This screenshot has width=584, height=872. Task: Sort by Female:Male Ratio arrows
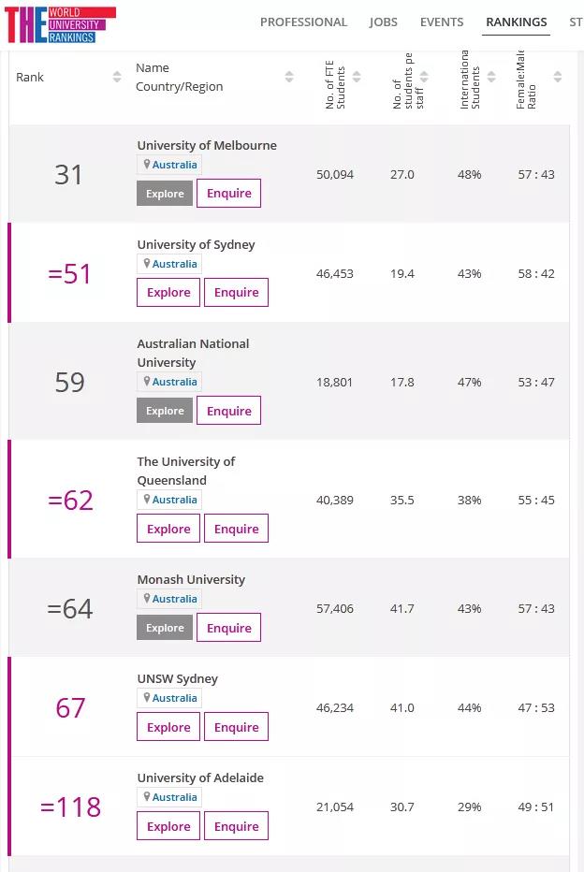pos(558,77)
